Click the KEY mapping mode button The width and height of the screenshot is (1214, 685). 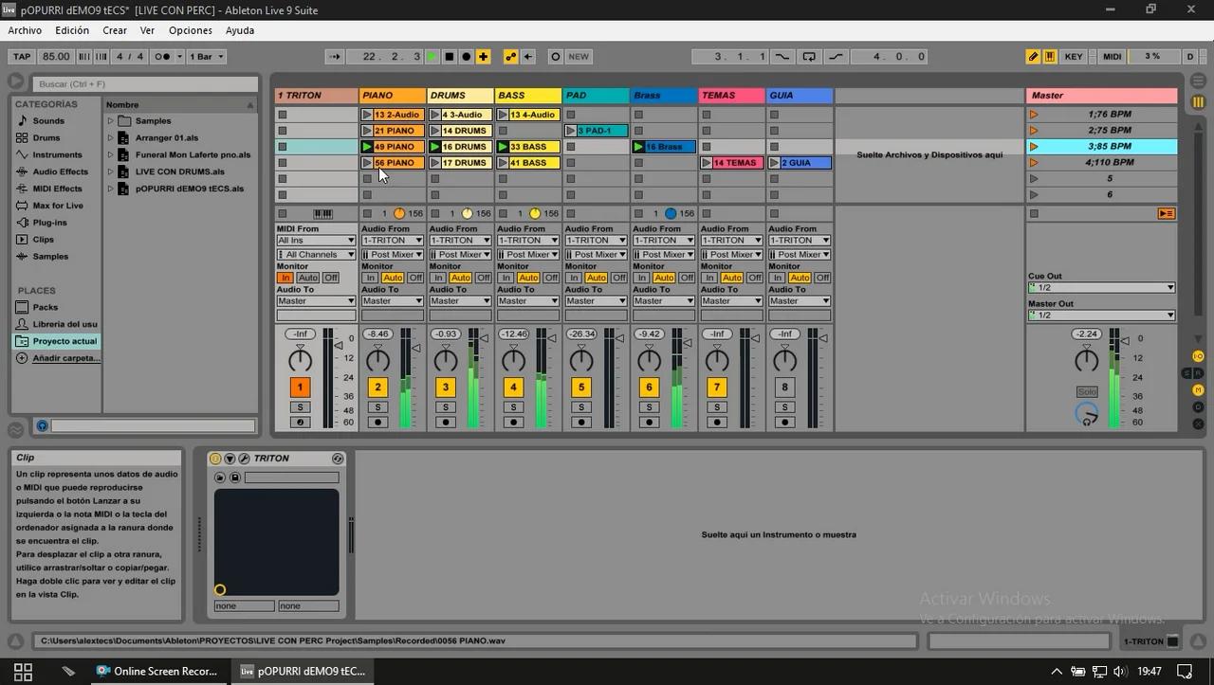click(x=1073, y=56)
